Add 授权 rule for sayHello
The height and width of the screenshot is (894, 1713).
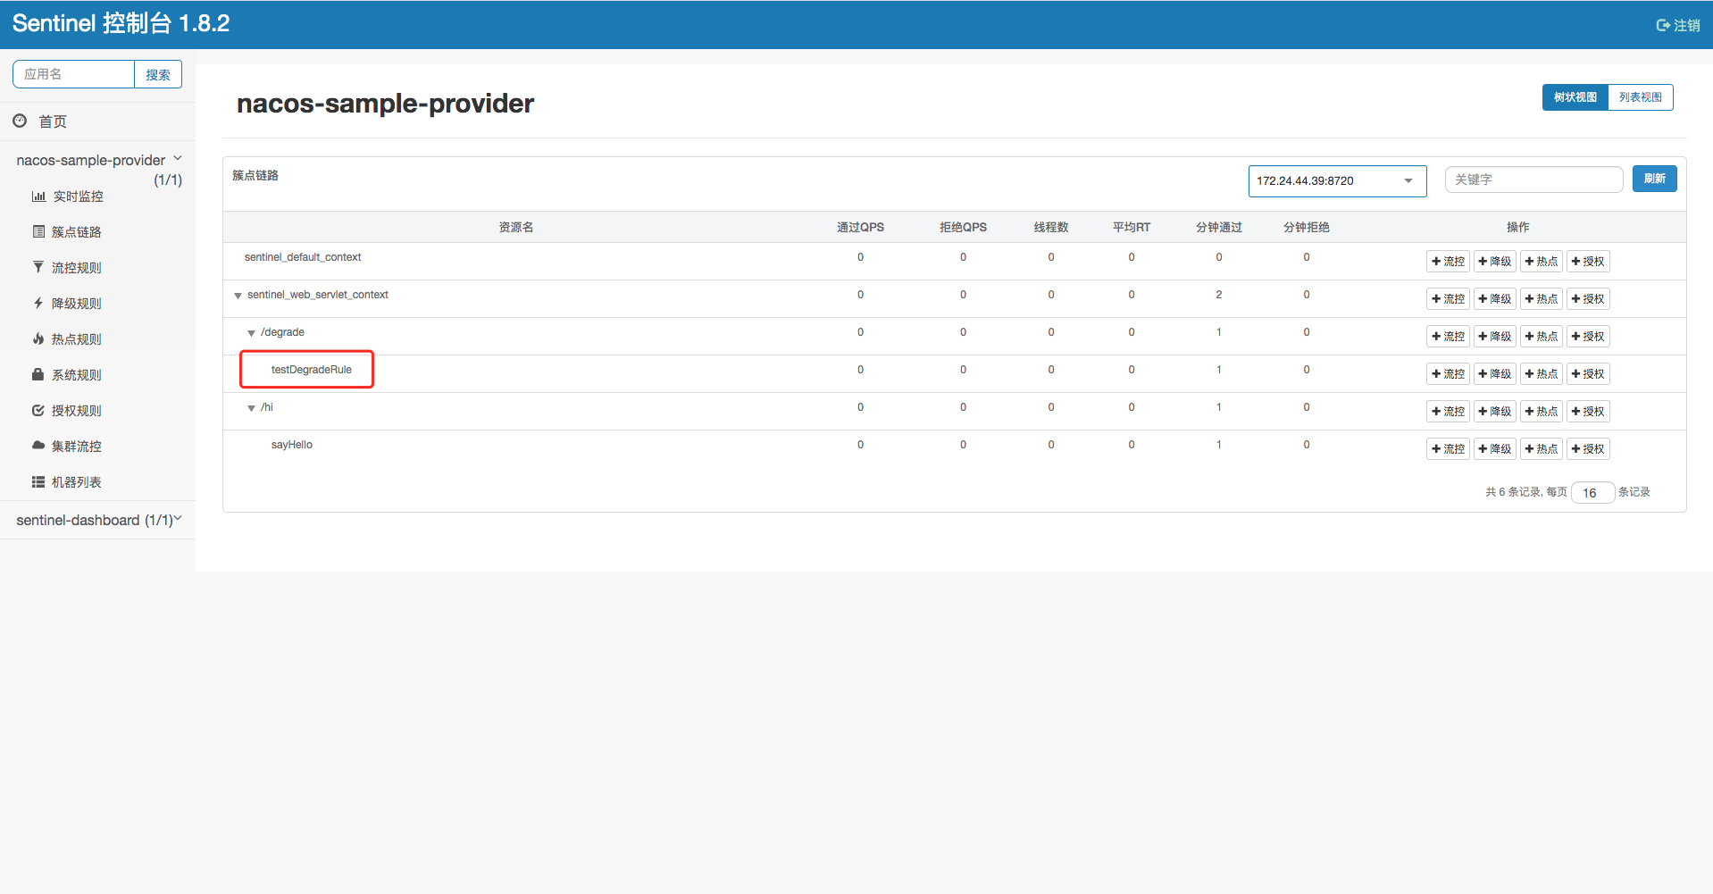pyautogui.click(x=1587, y=449)
